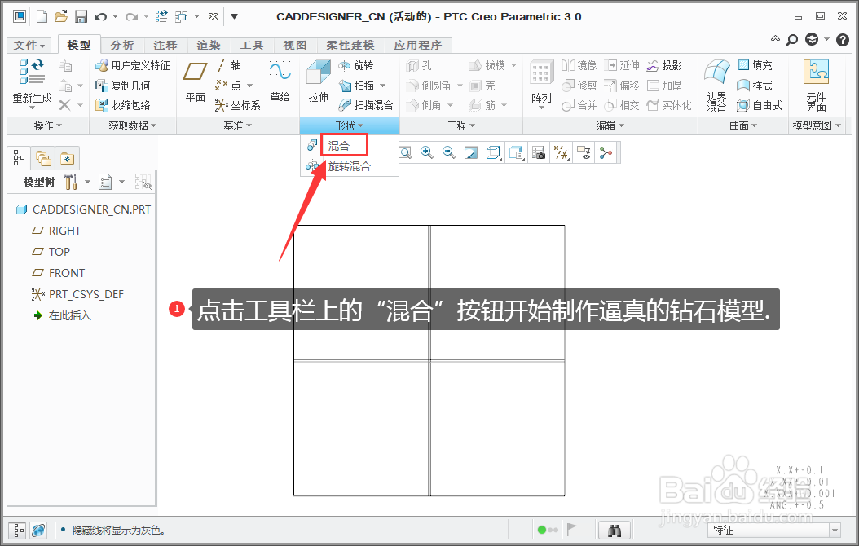This screenshot has width=859, height=546.
Task: Select the 扫描混合 tool
Action: coord(366,105)
